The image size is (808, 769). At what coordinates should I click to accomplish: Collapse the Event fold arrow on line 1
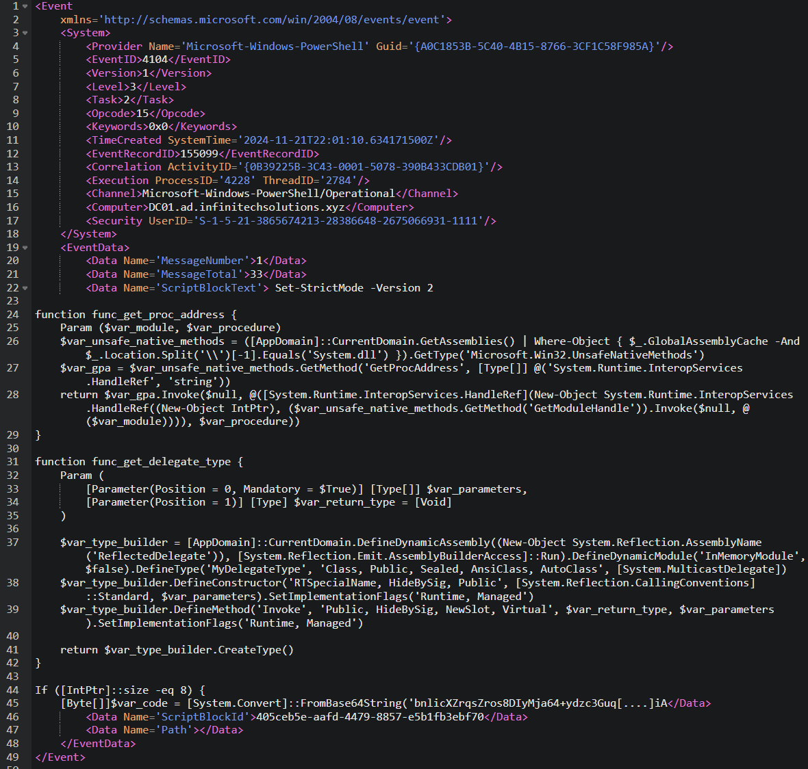click(x=25, y=6)
